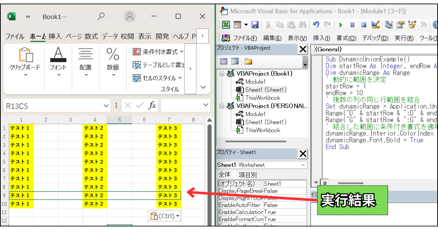Click the フォント group button
Viewport: 438px width, 230px height.
58,62
